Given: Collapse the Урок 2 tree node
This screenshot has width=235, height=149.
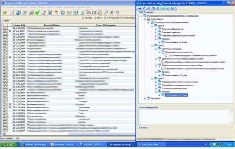Looking at the screenshot, I should point(152,45).
